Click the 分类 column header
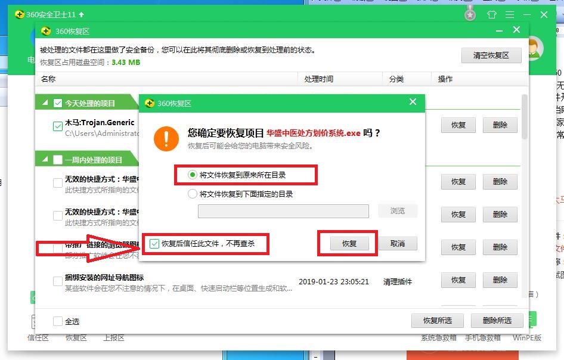 coord(396,79)
